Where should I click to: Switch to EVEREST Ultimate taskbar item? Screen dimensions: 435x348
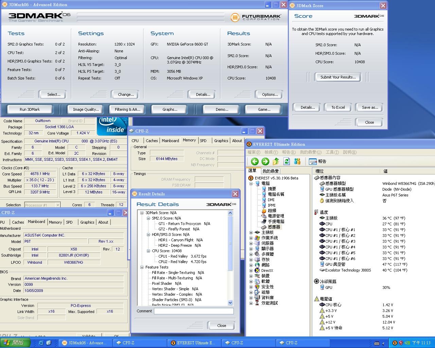click(x=194, y=343)
